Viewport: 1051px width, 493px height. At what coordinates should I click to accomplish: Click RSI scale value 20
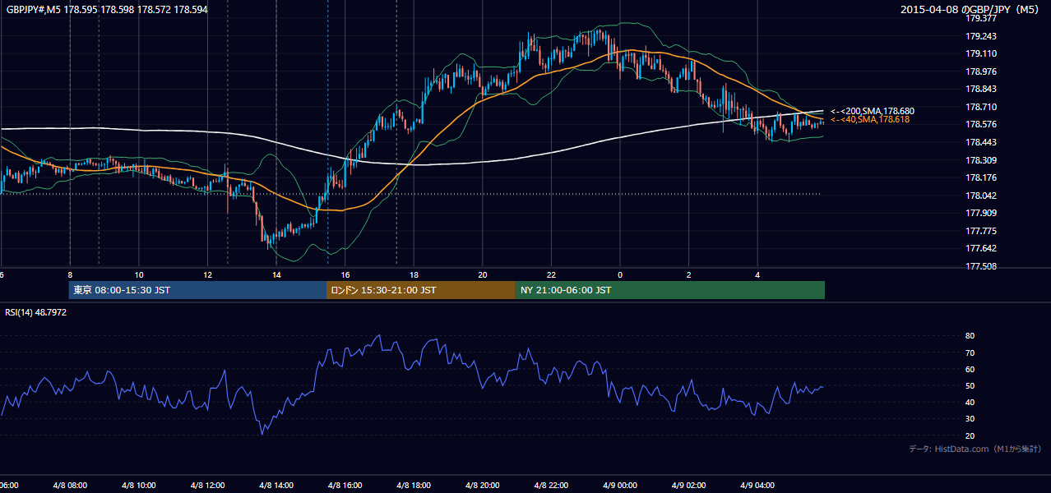click(970, 435)
